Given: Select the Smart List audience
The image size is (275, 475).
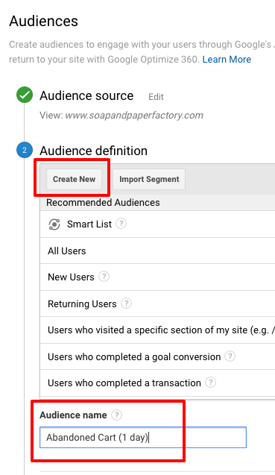Looking at the screenshot, I should [157, 224].
